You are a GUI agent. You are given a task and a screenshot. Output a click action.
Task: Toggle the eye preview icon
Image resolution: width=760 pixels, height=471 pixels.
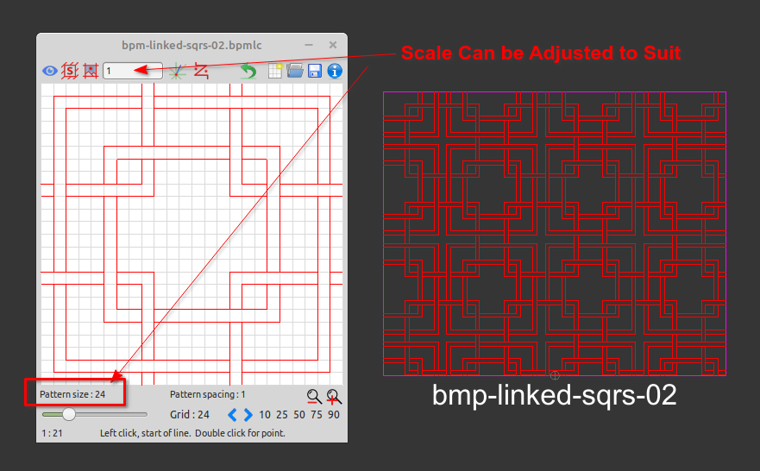point(50,71)
